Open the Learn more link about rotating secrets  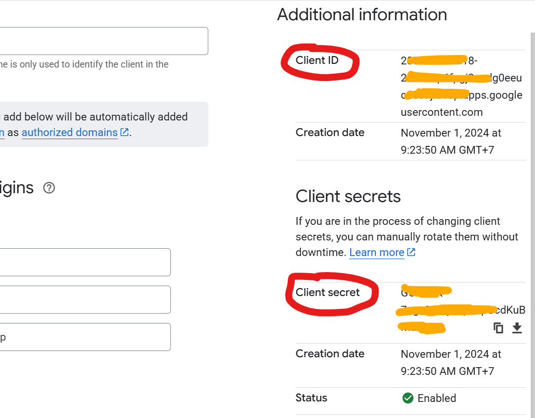[376, 252]
